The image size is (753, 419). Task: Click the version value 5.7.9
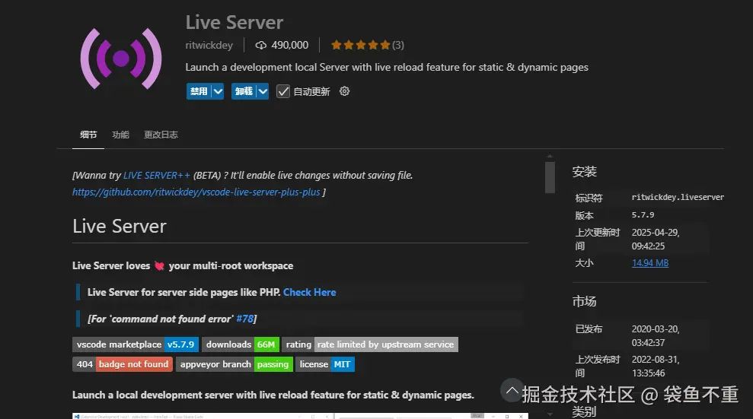click(x=643, y=214)
